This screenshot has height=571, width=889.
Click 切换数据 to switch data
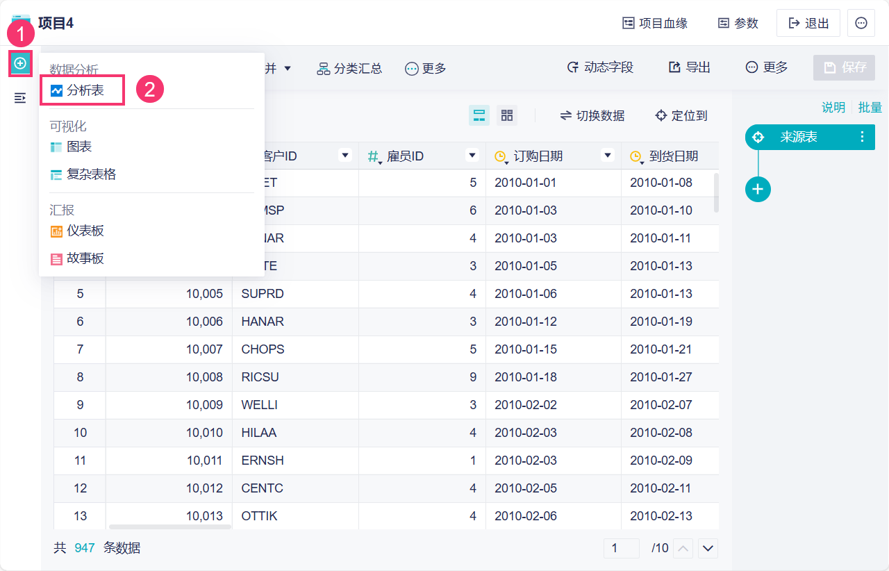592,115
